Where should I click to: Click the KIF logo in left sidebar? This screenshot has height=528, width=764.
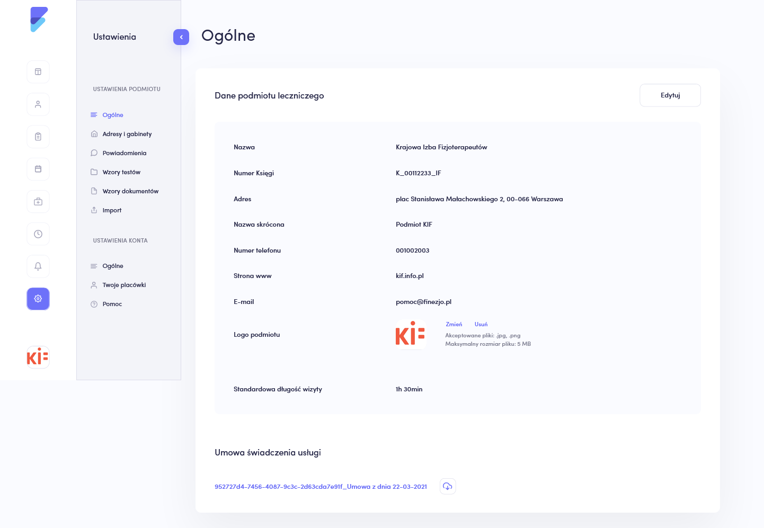click(38, 357)
